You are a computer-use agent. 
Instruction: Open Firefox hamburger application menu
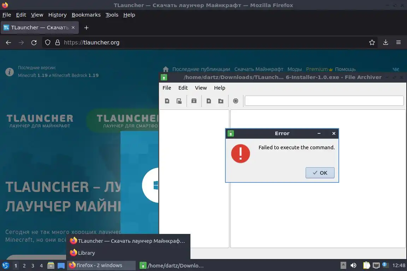[x=399, y=43]
